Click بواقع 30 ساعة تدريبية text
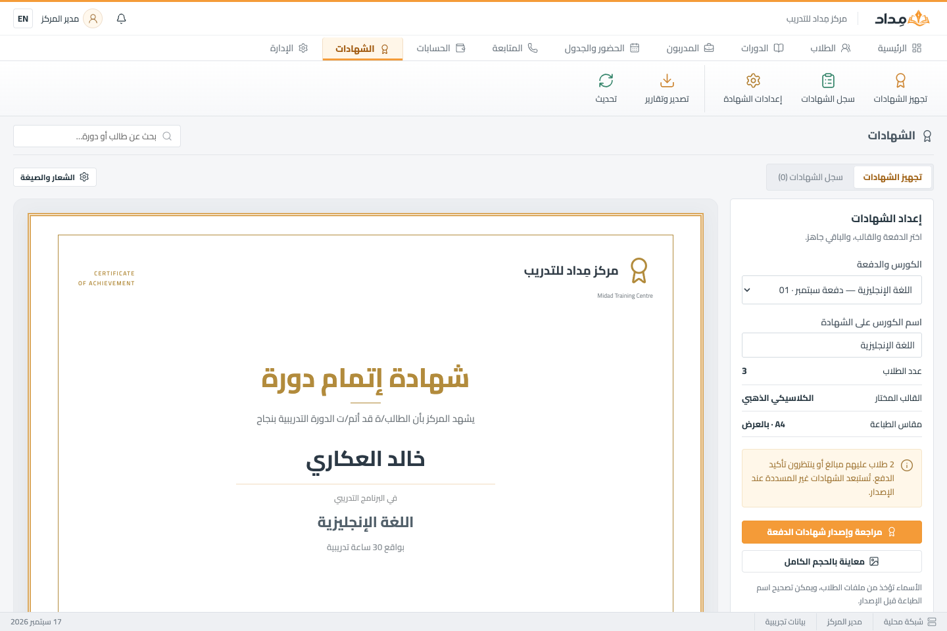The image size is (947, 631). (x=366, y=548)
